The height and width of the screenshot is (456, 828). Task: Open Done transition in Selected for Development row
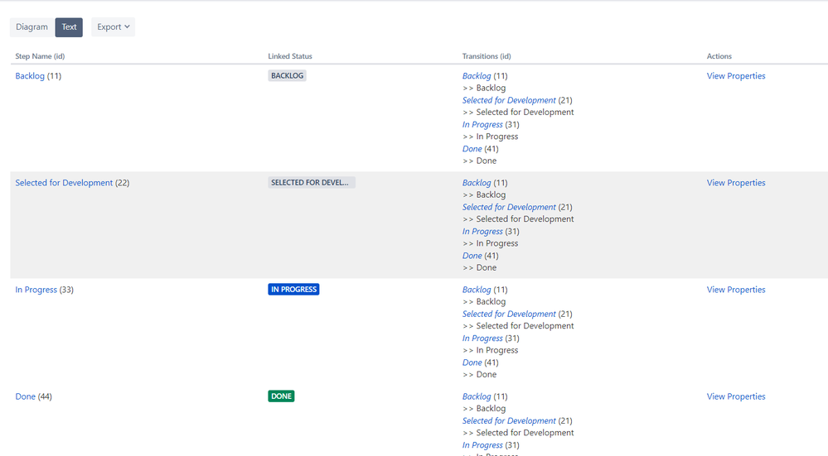[x=472, y=256]
